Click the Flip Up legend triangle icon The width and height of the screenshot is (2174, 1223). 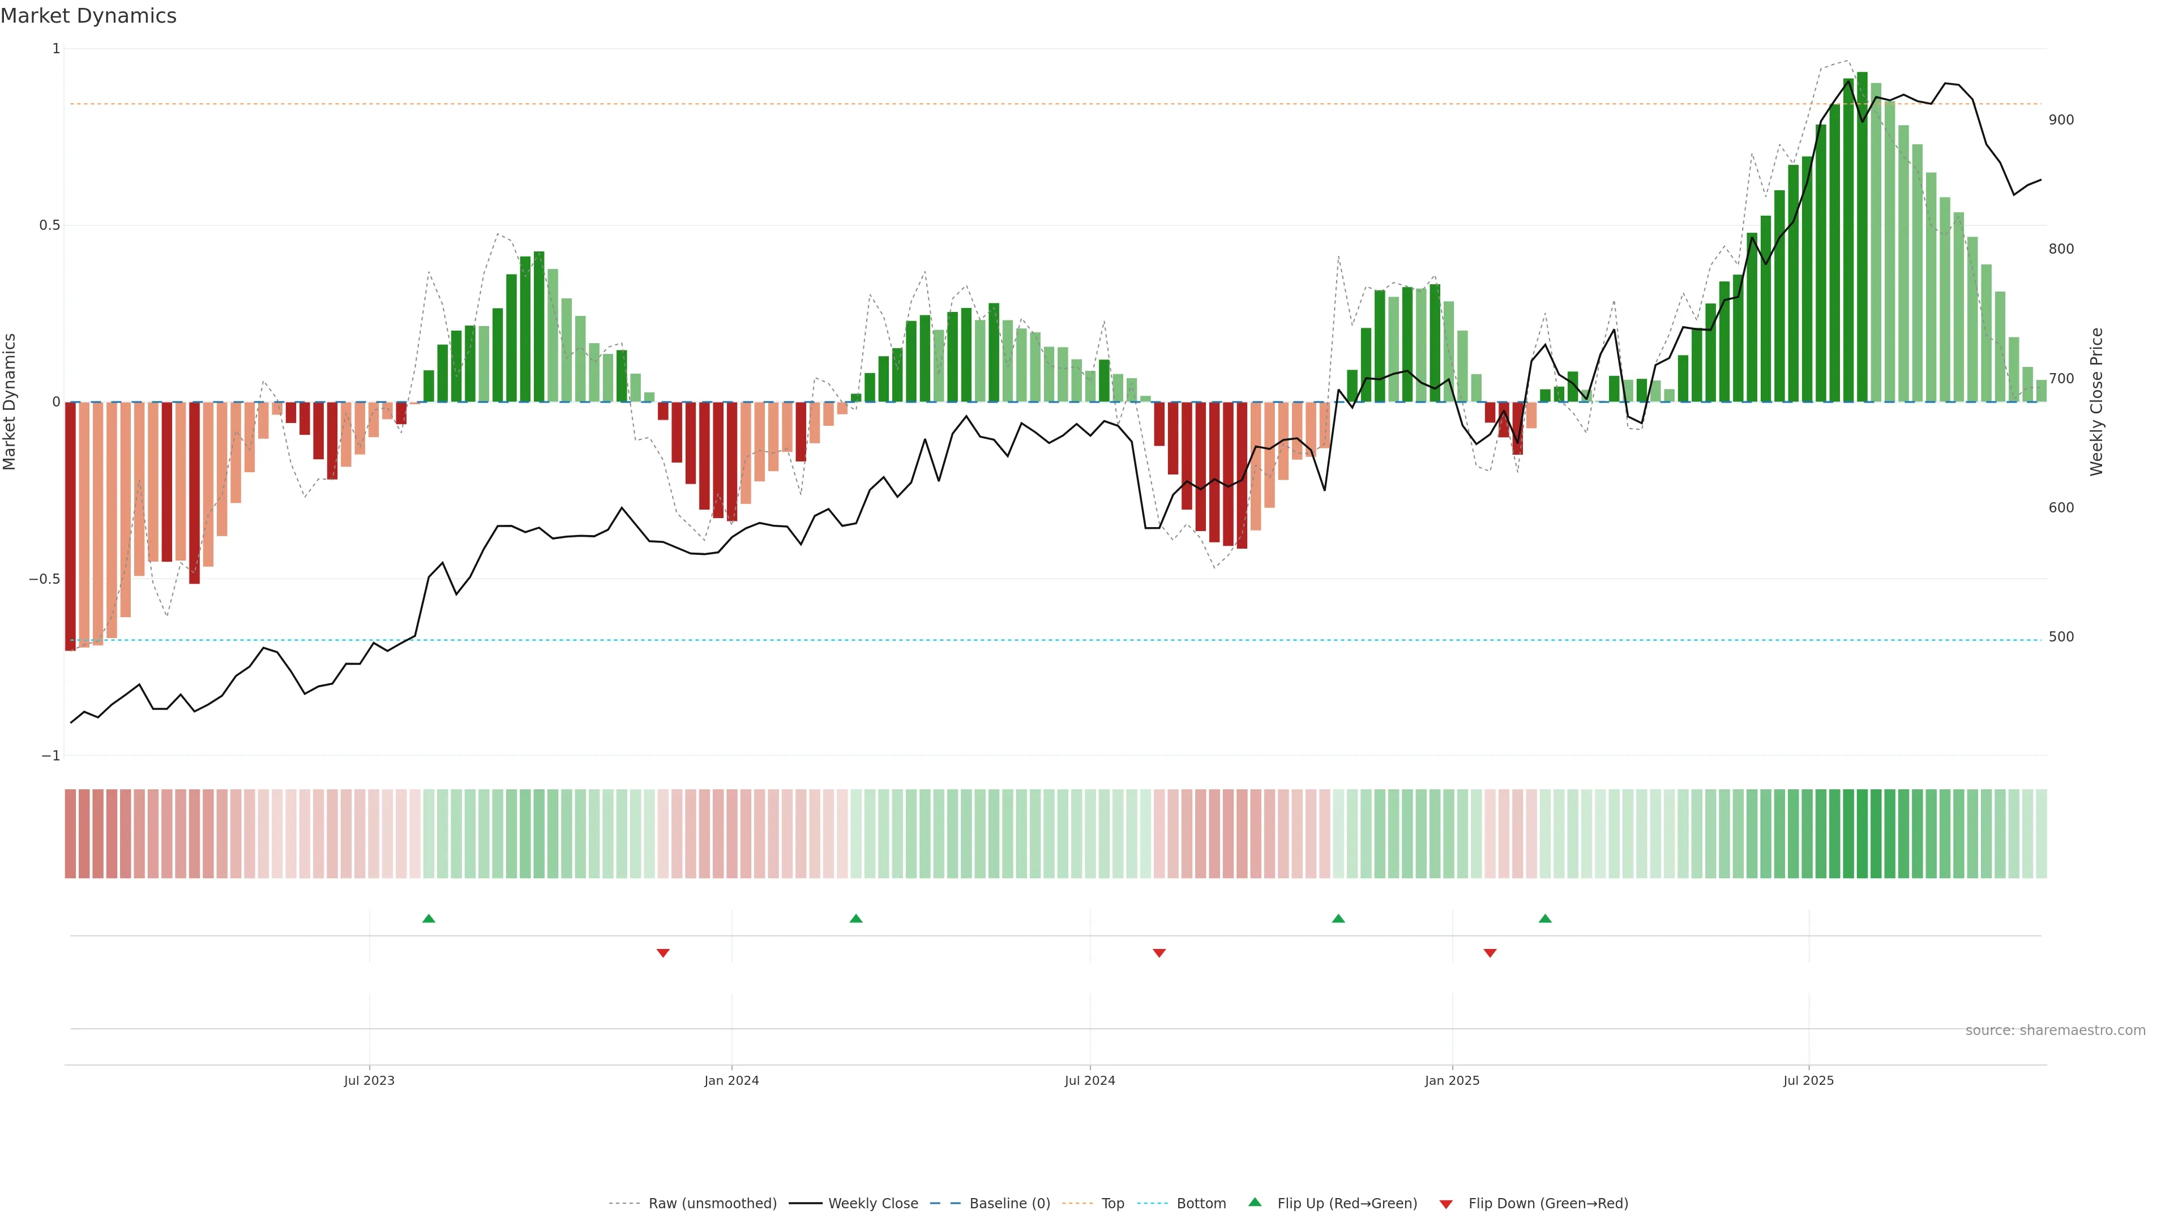pos(1255,1203)
